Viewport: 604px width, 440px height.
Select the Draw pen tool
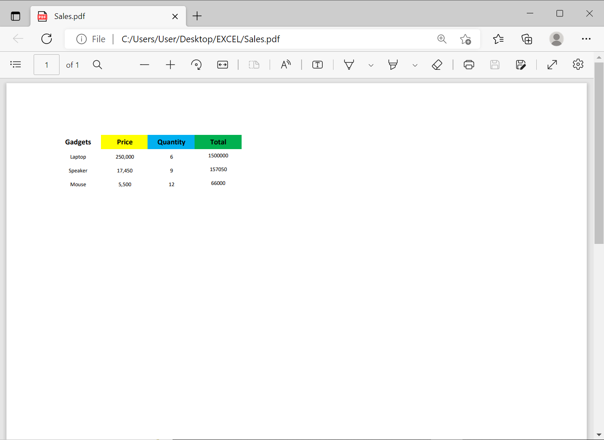(x=349, y=65)
